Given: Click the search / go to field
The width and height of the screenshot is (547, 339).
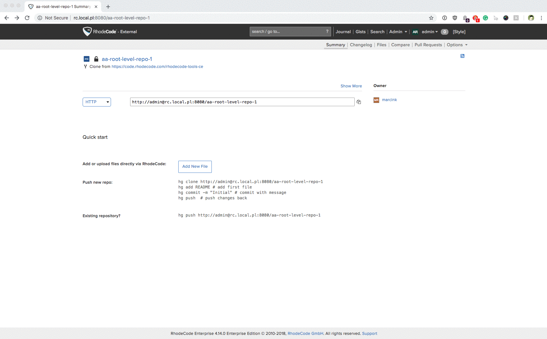Looking at the screenshot, I should tap(286, 32).
